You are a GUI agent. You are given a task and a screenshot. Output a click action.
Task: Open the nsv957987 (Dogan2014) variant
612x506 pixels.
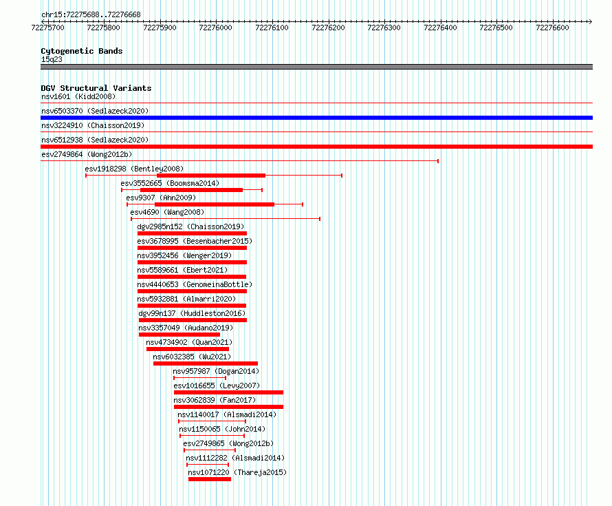pyautogui.click(x=216, y=371)
